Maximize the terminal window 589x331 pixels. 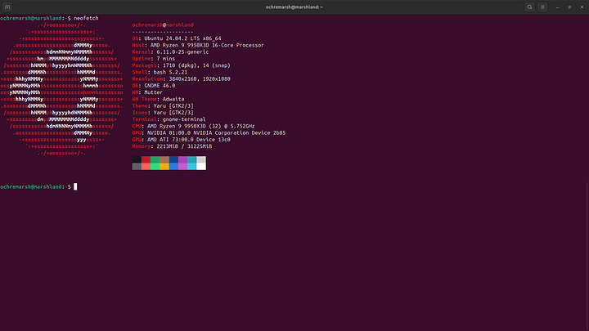point(569,6)
